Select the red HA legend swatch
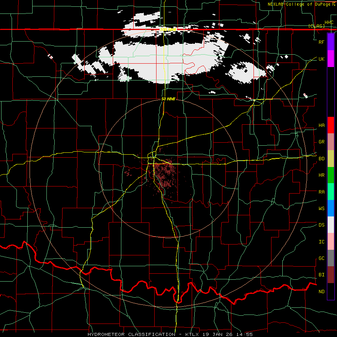Screen dimensions: 337x337 point(331,125)
